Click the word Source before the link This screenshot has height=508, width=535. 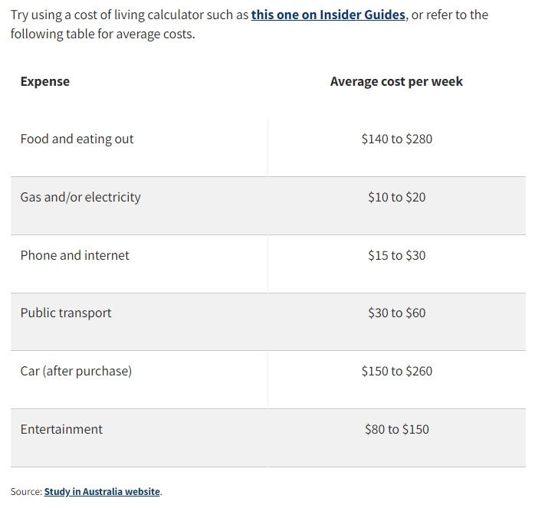(x=26, y=492)
